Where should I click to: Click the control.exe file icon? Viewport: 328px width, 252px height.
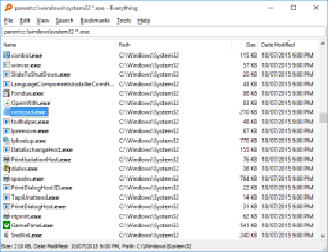pos(7,55)
